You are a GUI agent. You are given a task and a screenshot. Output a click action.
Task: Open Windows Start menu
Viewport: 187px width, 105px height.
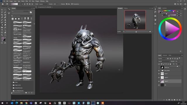coord(2,103)
